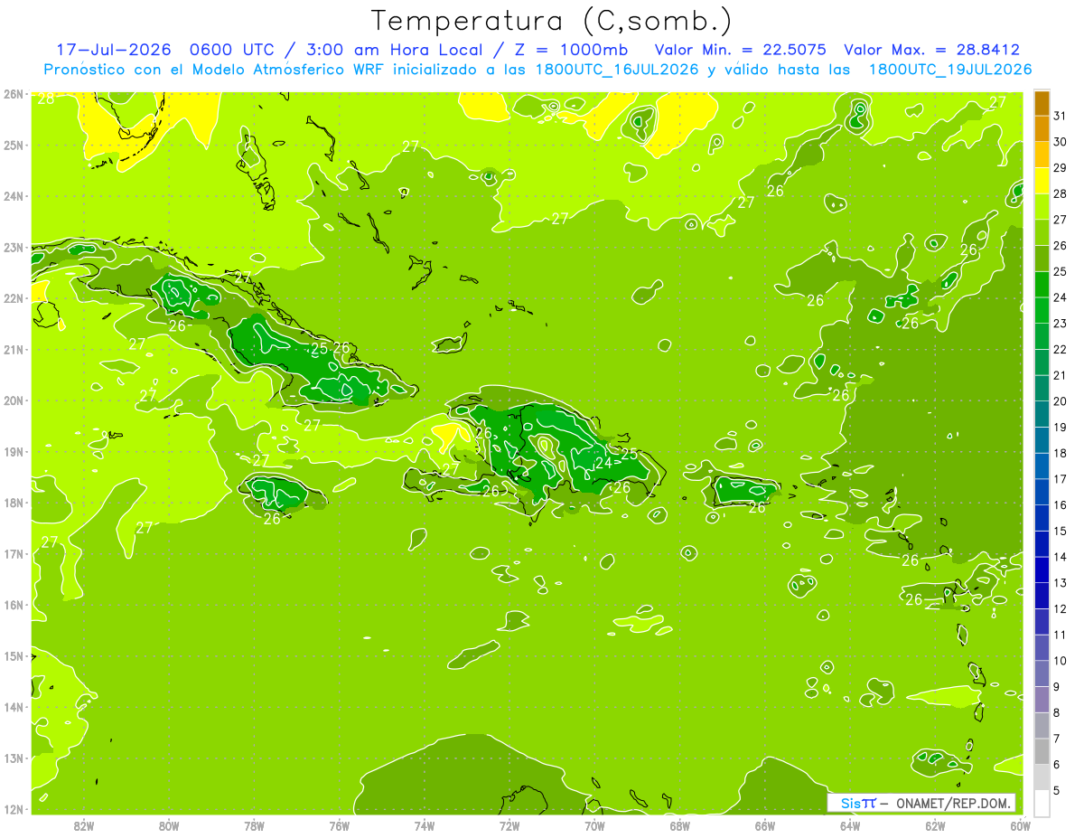The image size is (1084, 838).
Task: Click the 31 label on the color scale
Action: tap(1061, 117)
